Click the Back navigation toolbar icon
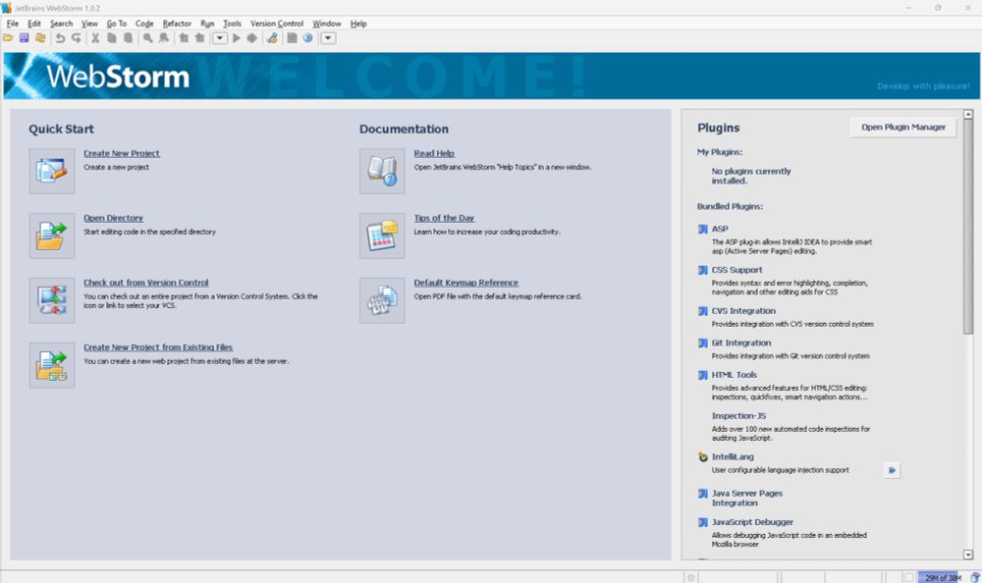The image size is (982, 583). coord(184,38)
